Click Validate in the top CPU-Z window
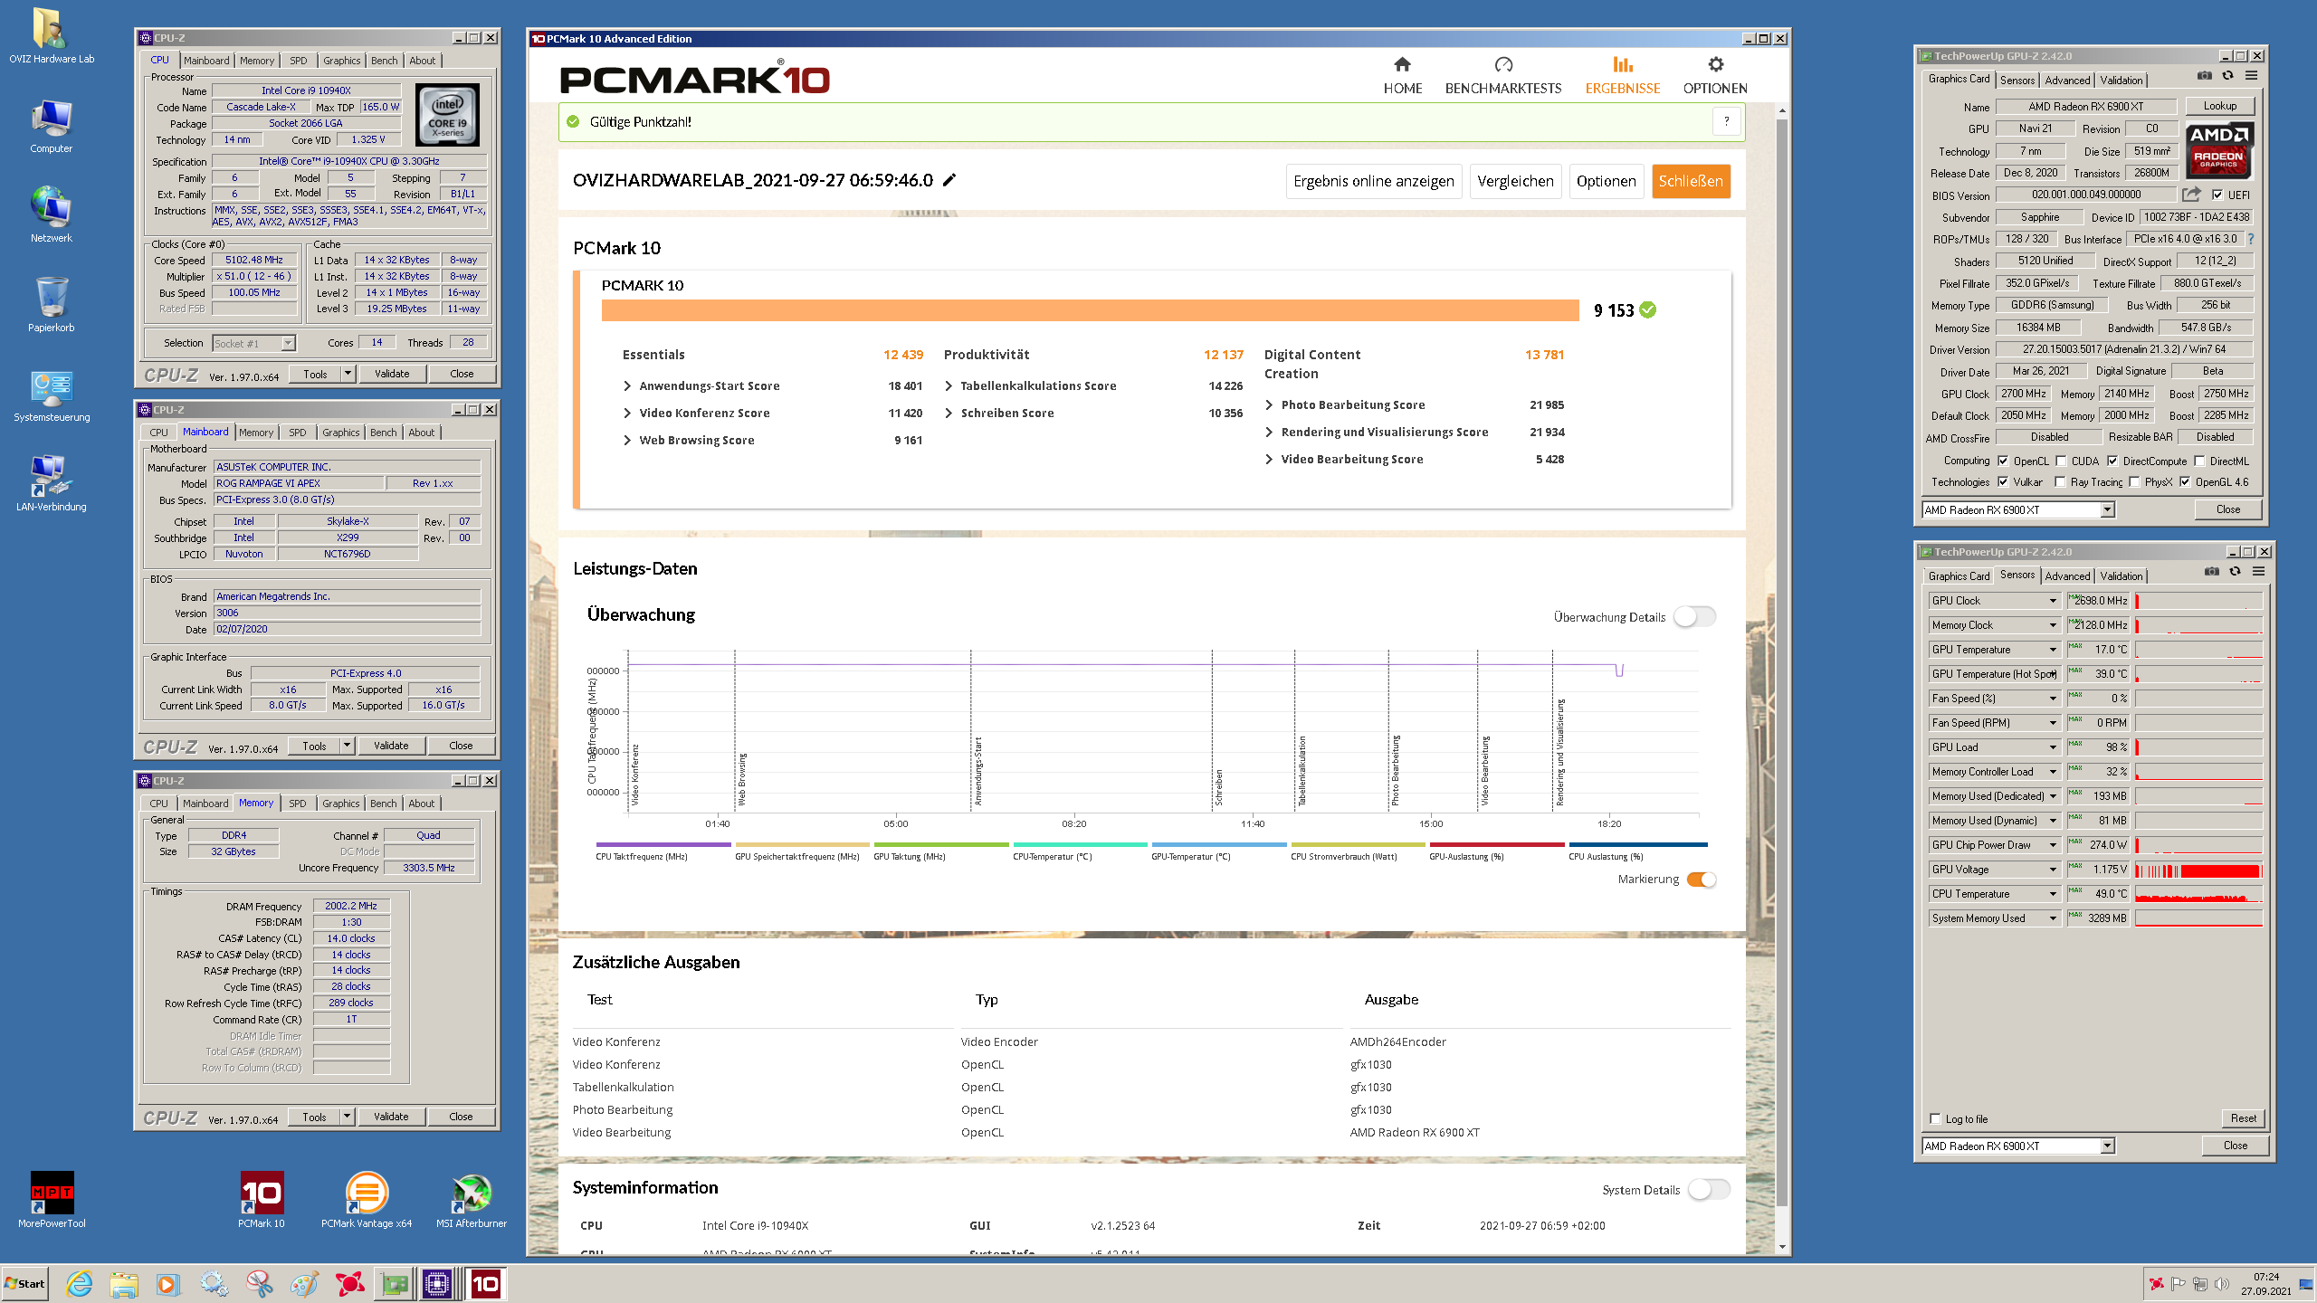The width and height of the screenshot is (2317, 1303). click(392, 374)
